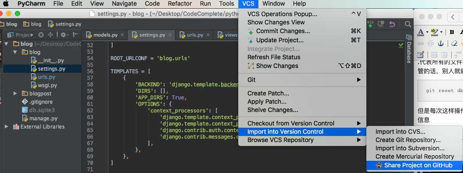The image size is (463, 173).
Task: Open the Project panel gear settings
Action: (x=63, y=35)
